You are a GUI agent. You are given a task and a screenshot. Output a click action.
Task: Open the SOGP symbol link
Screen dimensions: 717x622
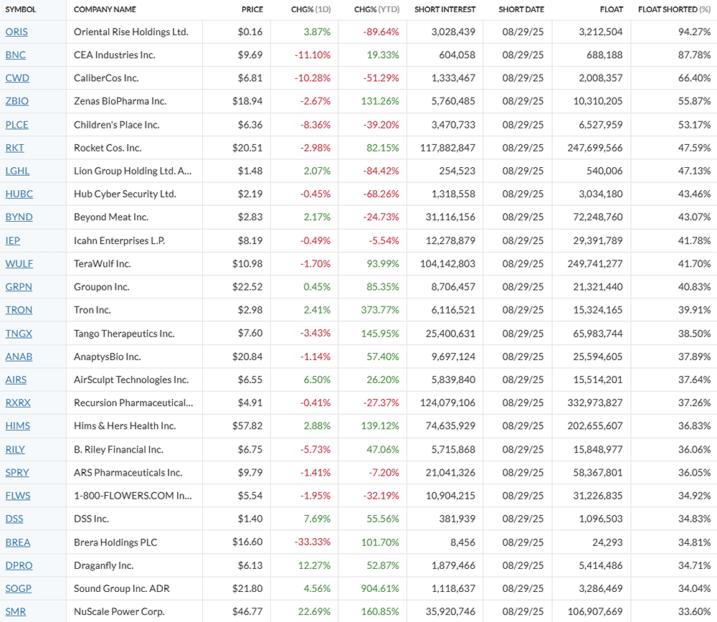tap(19, 588)
